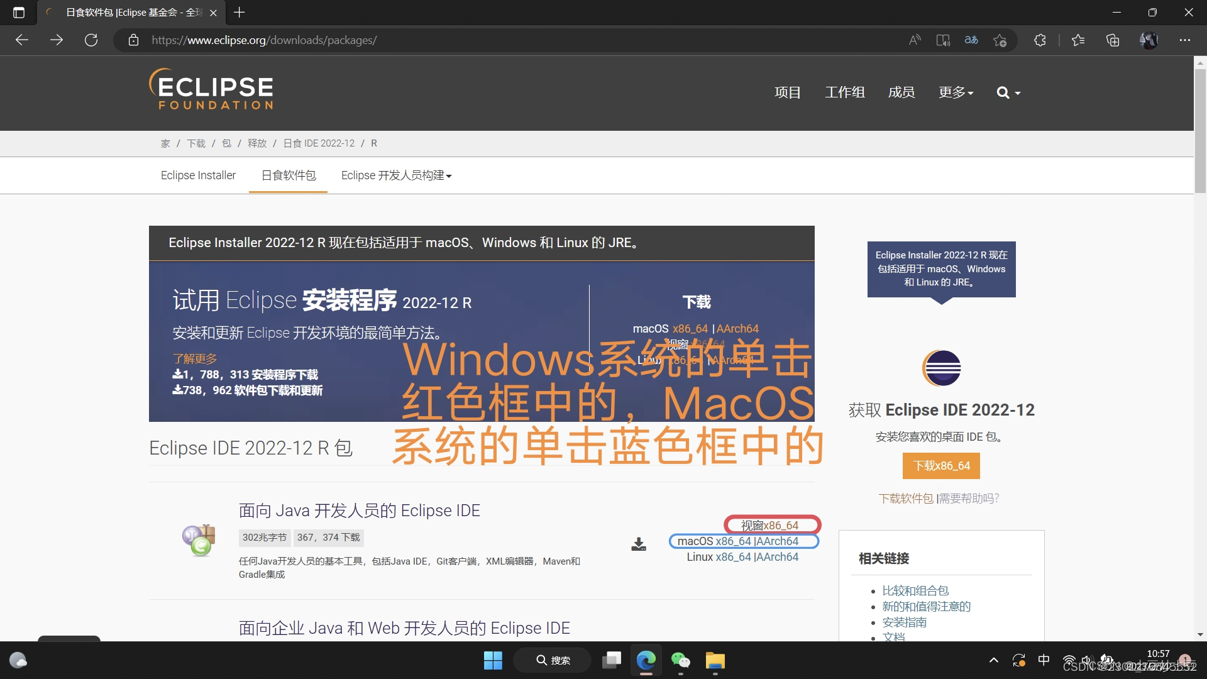Expand the search magnifier dropdown in header
This screenshot has width=1207, height=679.
pyautogui.click(x=1008, y=93)
